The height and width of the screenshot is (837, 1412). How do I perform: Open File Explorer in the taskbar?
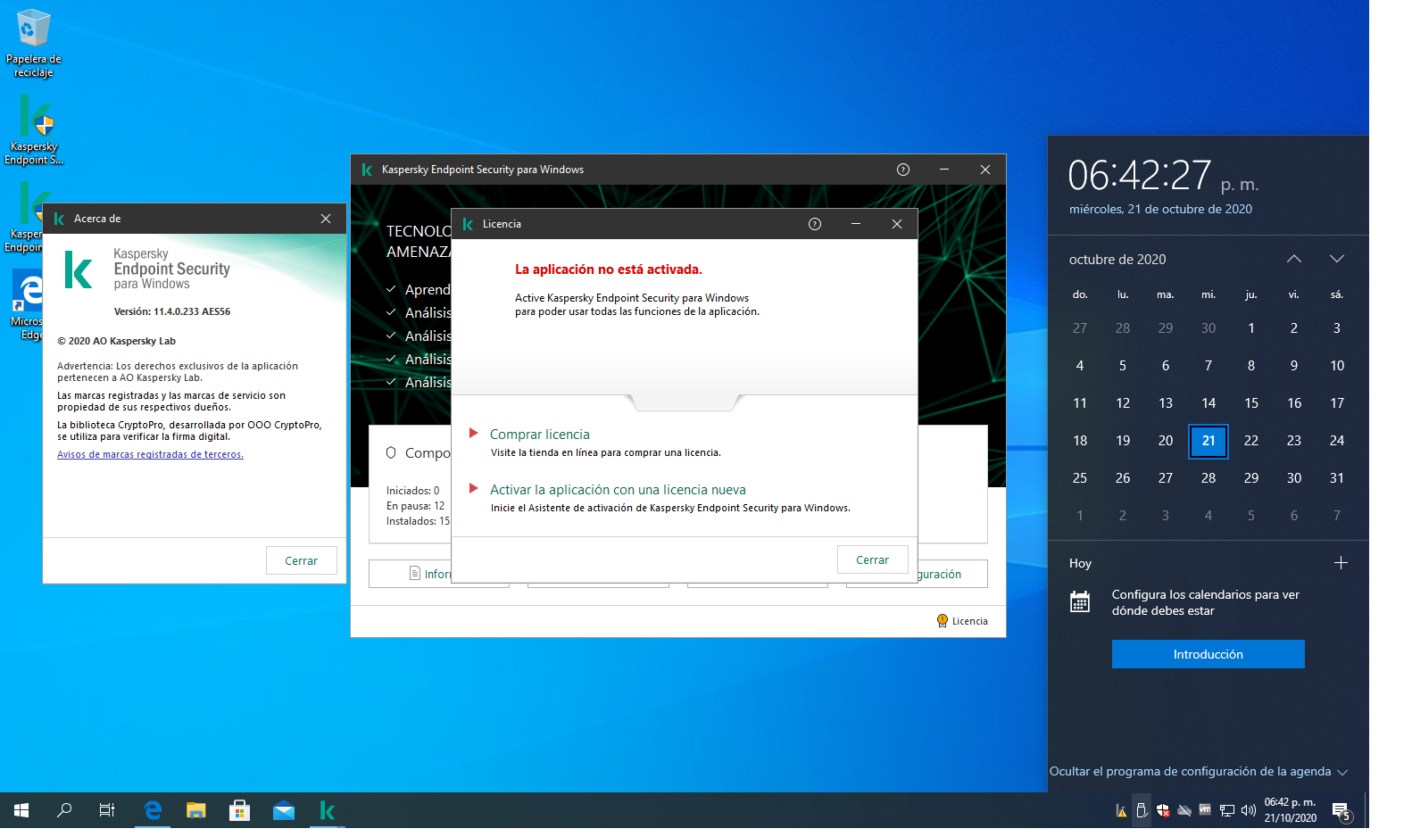click(x=195, y=810)
